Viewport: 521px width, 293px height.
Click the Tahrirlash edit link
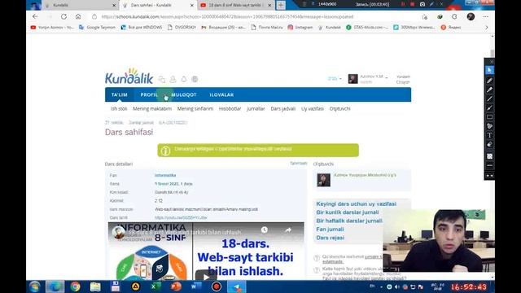(299, 163)
